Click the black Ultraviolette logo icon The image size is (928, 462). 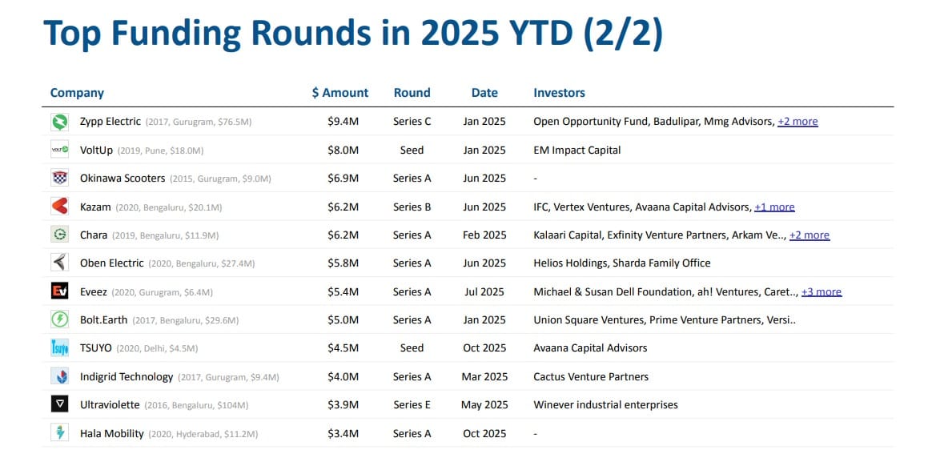click(59, 404)
